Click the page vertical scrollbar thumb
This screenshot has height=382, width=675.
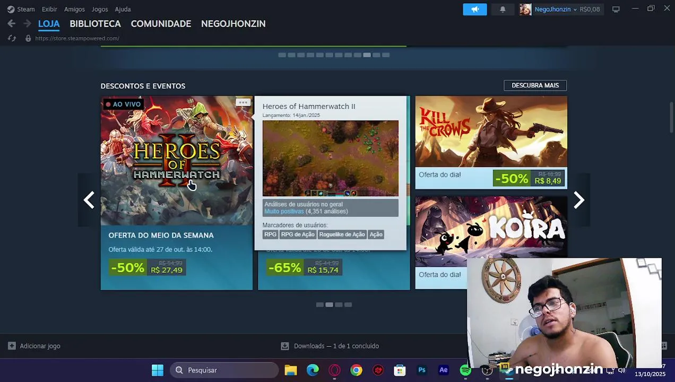(671, 117)
